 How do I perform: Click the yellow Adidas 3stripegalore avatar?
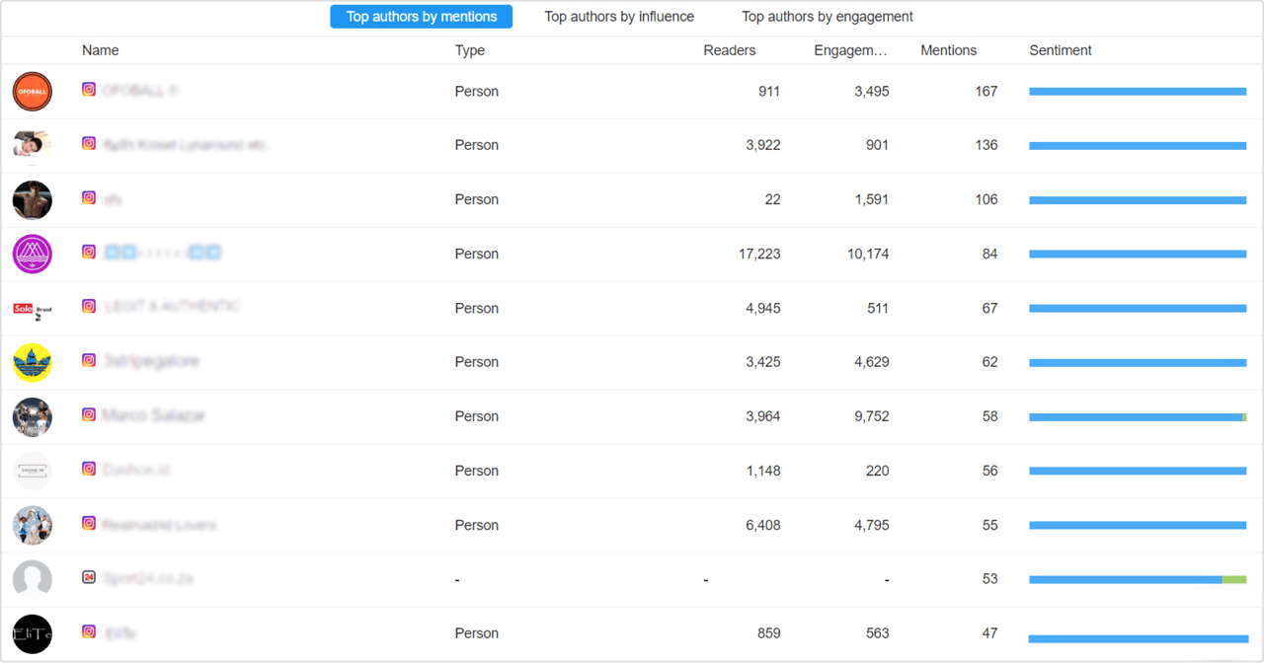[33, 362]
